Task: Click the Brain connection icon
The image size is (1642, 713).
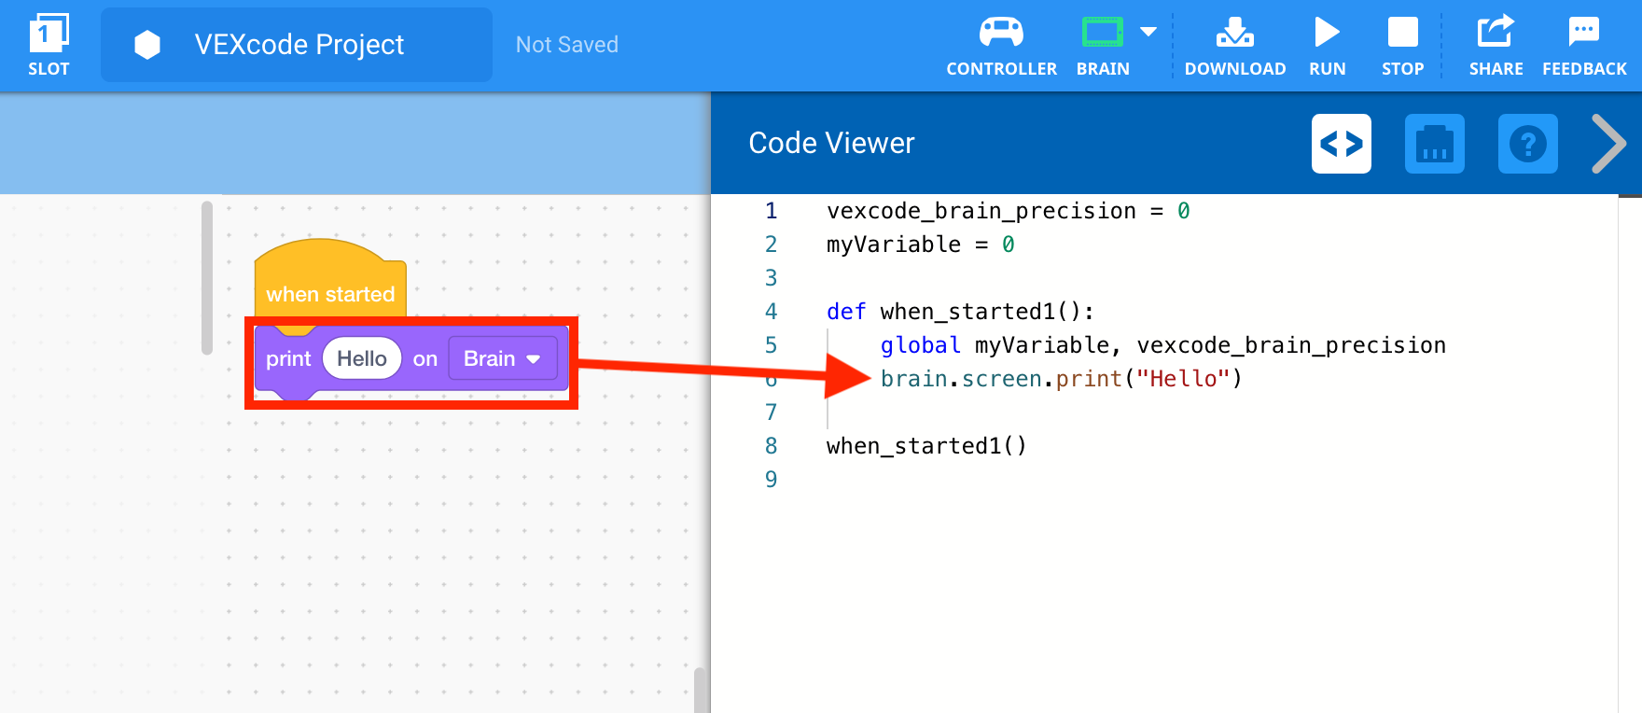Action: (1102, 33)
